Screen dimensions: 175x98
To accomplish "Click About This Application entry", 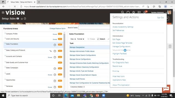I will 121,85.
